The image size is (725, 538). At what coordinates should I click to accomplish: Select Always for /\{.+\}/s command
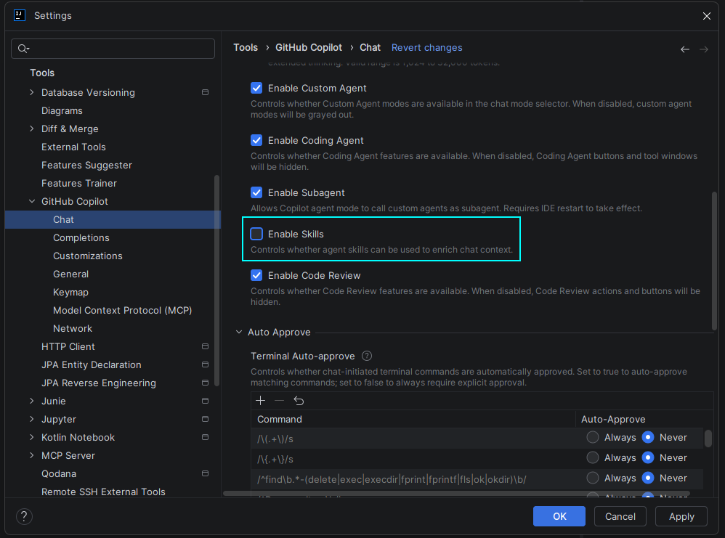[x=592, y=457]
